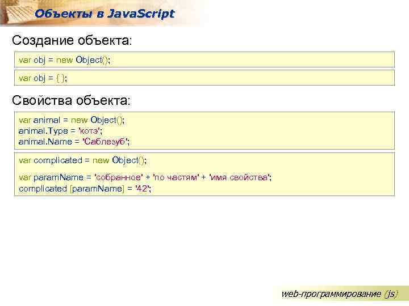The height and width of the screenshot is (306, 409).
Task: Click the line "var animal = new Object();"
Action: 72,120
